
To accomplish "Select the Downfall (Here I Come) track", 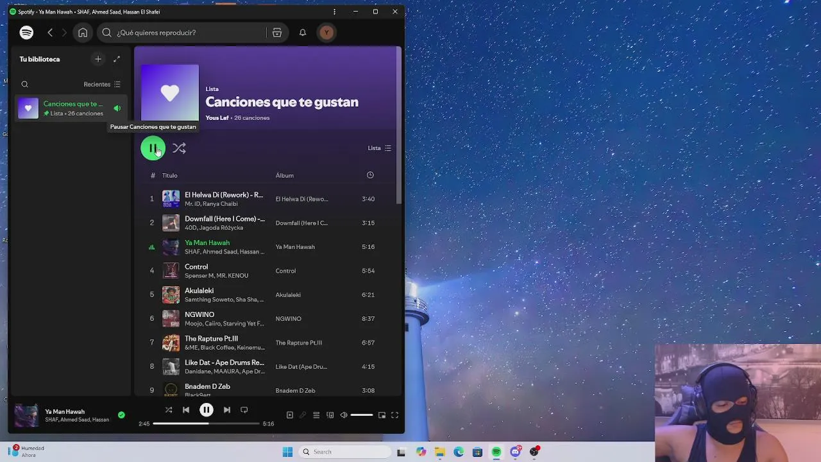I will click(x=224, y=219).
